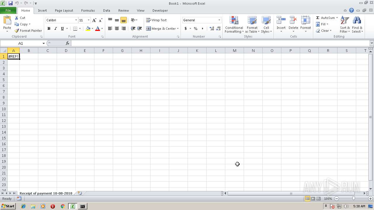Click the Insert Function fx icon
The height and width of the screenshot is (210, 374).
67,43
